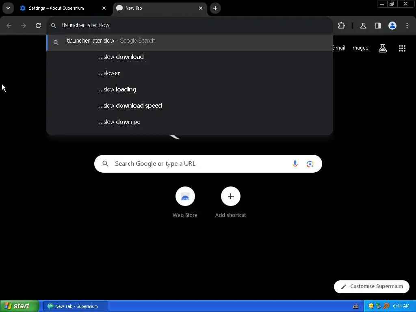
Task: Click the network tray icon
Action: pos(378,306)
